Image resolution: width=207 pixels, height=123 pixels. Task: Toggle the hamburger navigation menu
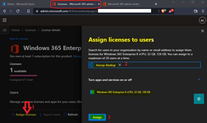[5, 30]
